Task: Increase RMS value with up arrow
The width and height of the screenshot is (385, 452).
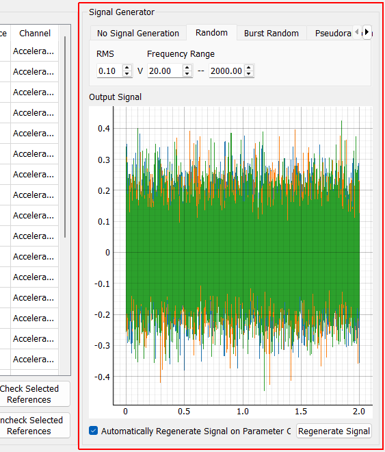Action: pos(127,68)
